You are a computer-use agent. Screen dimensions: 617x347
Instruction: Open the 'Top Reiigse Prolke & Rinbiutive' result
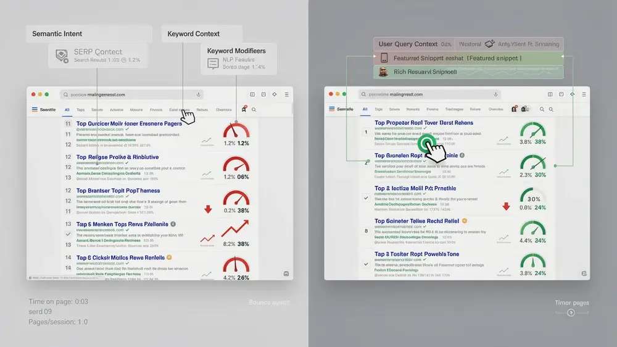point(117,157)
